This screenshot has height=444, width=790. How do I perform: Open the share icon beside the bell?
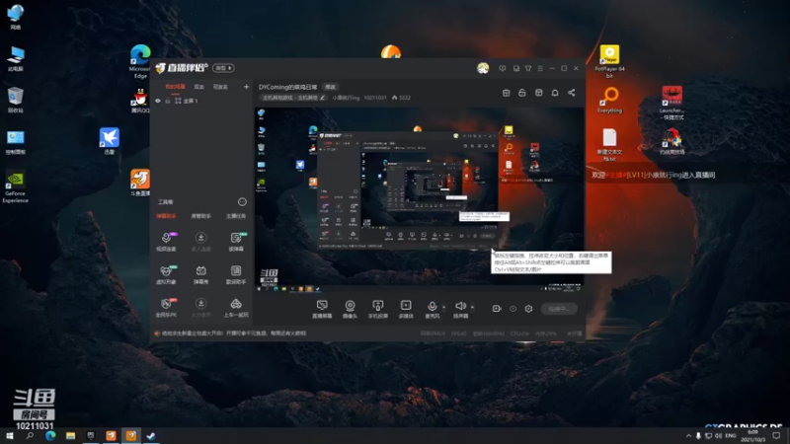click(572, 93)
